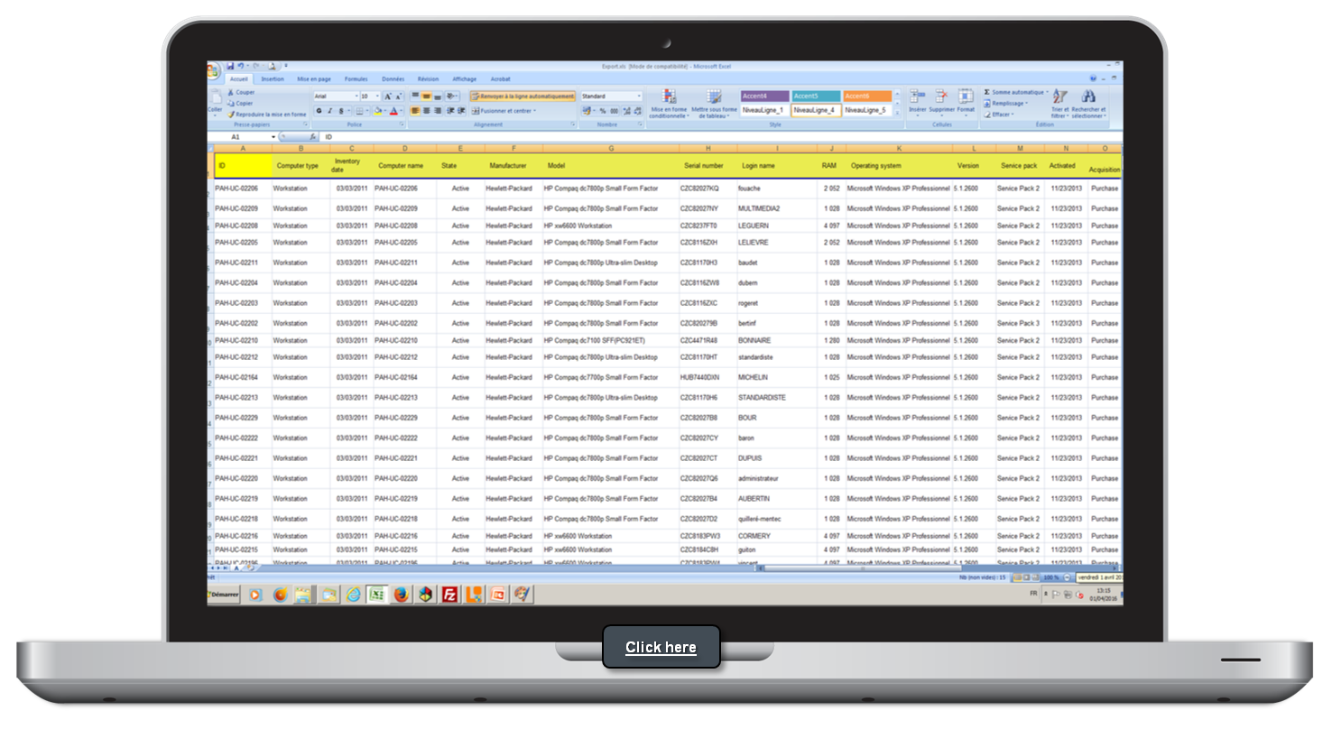The width and height of the screenshot is (1332, 729).
Task: Open Firefox in taskbar
Action: 401,595
